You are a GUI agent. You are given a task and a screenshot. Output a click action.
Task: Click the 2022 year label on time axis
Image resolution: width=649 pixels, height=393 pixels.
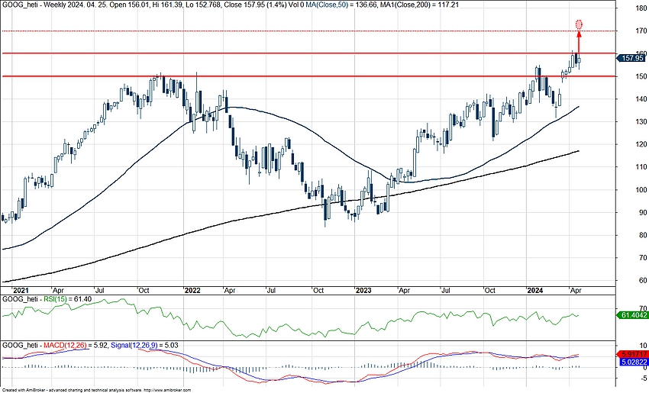192,291
